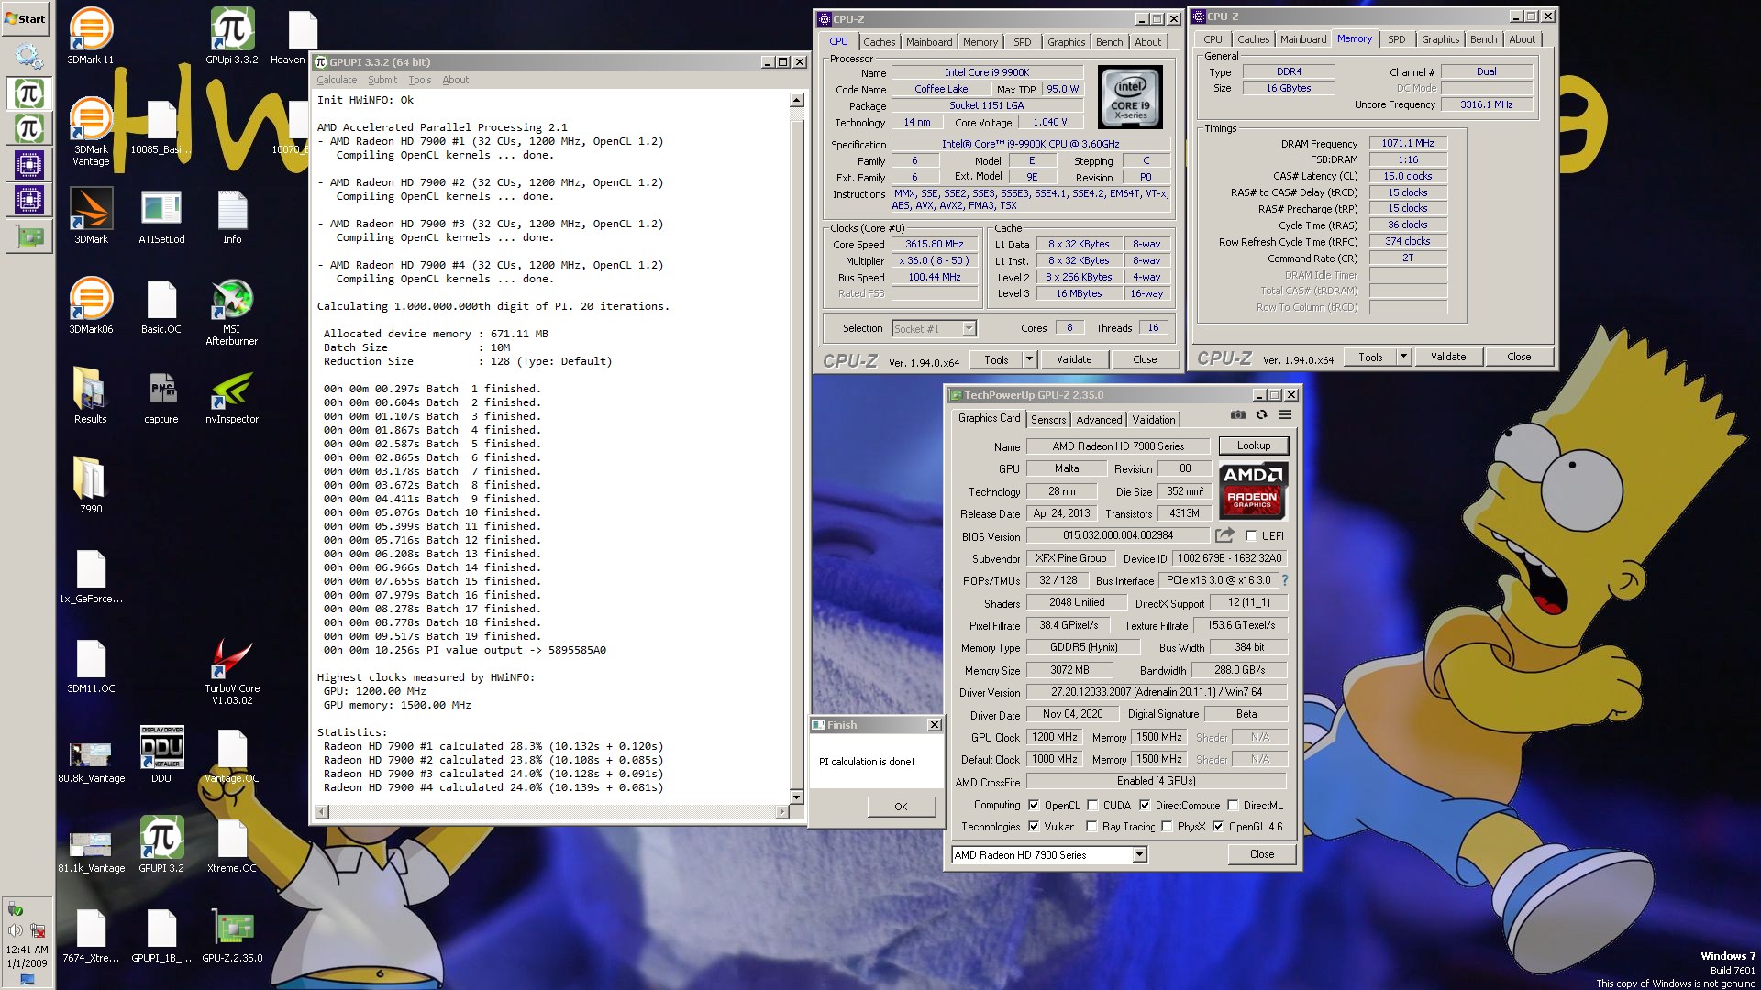This screenshot has height=990, width=1761.
Task: Click Close button at GPU-Z bottom
Action: coord(1262,854)
